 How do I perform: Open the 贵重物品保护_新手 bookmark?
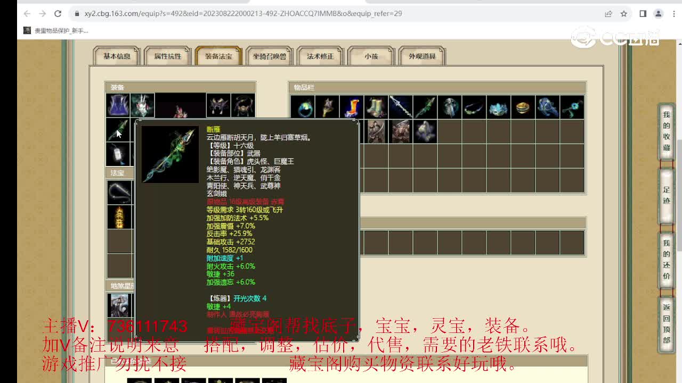point(56,31)
